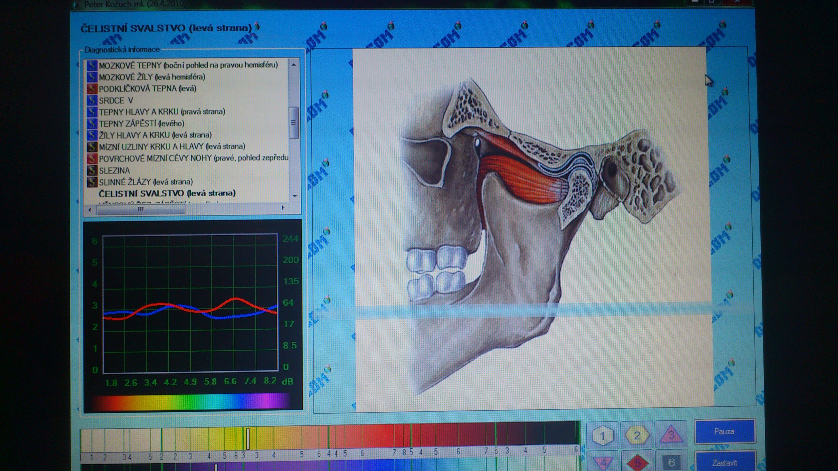Open TEPNY HLAVY A KRKU (pravá strana) entry
Image resolution: width=838 pixels, height=471 pixels.
tap(162, 112)
